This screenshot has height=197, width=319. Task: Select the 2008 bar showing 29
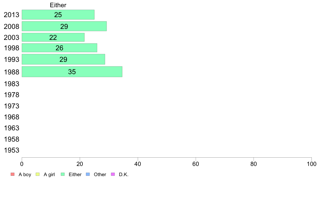[x=64, y=26]
